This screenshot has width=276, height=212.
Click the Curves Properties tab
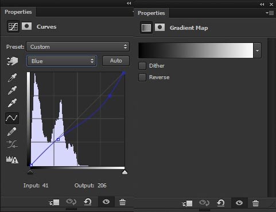[18, 12]
